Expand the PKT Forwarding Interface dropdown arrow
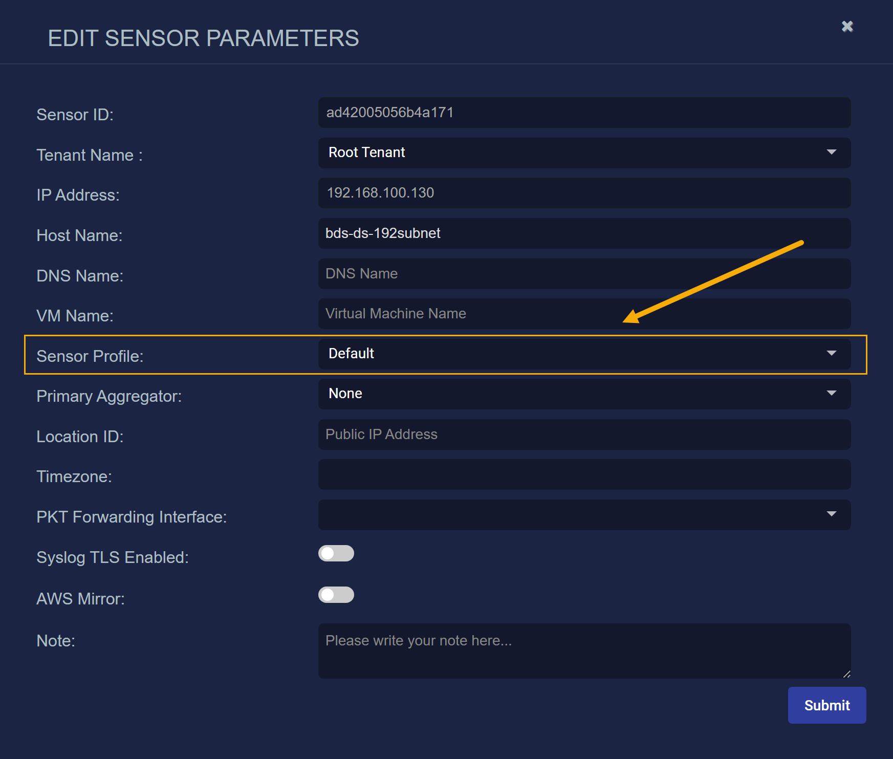 832,514
